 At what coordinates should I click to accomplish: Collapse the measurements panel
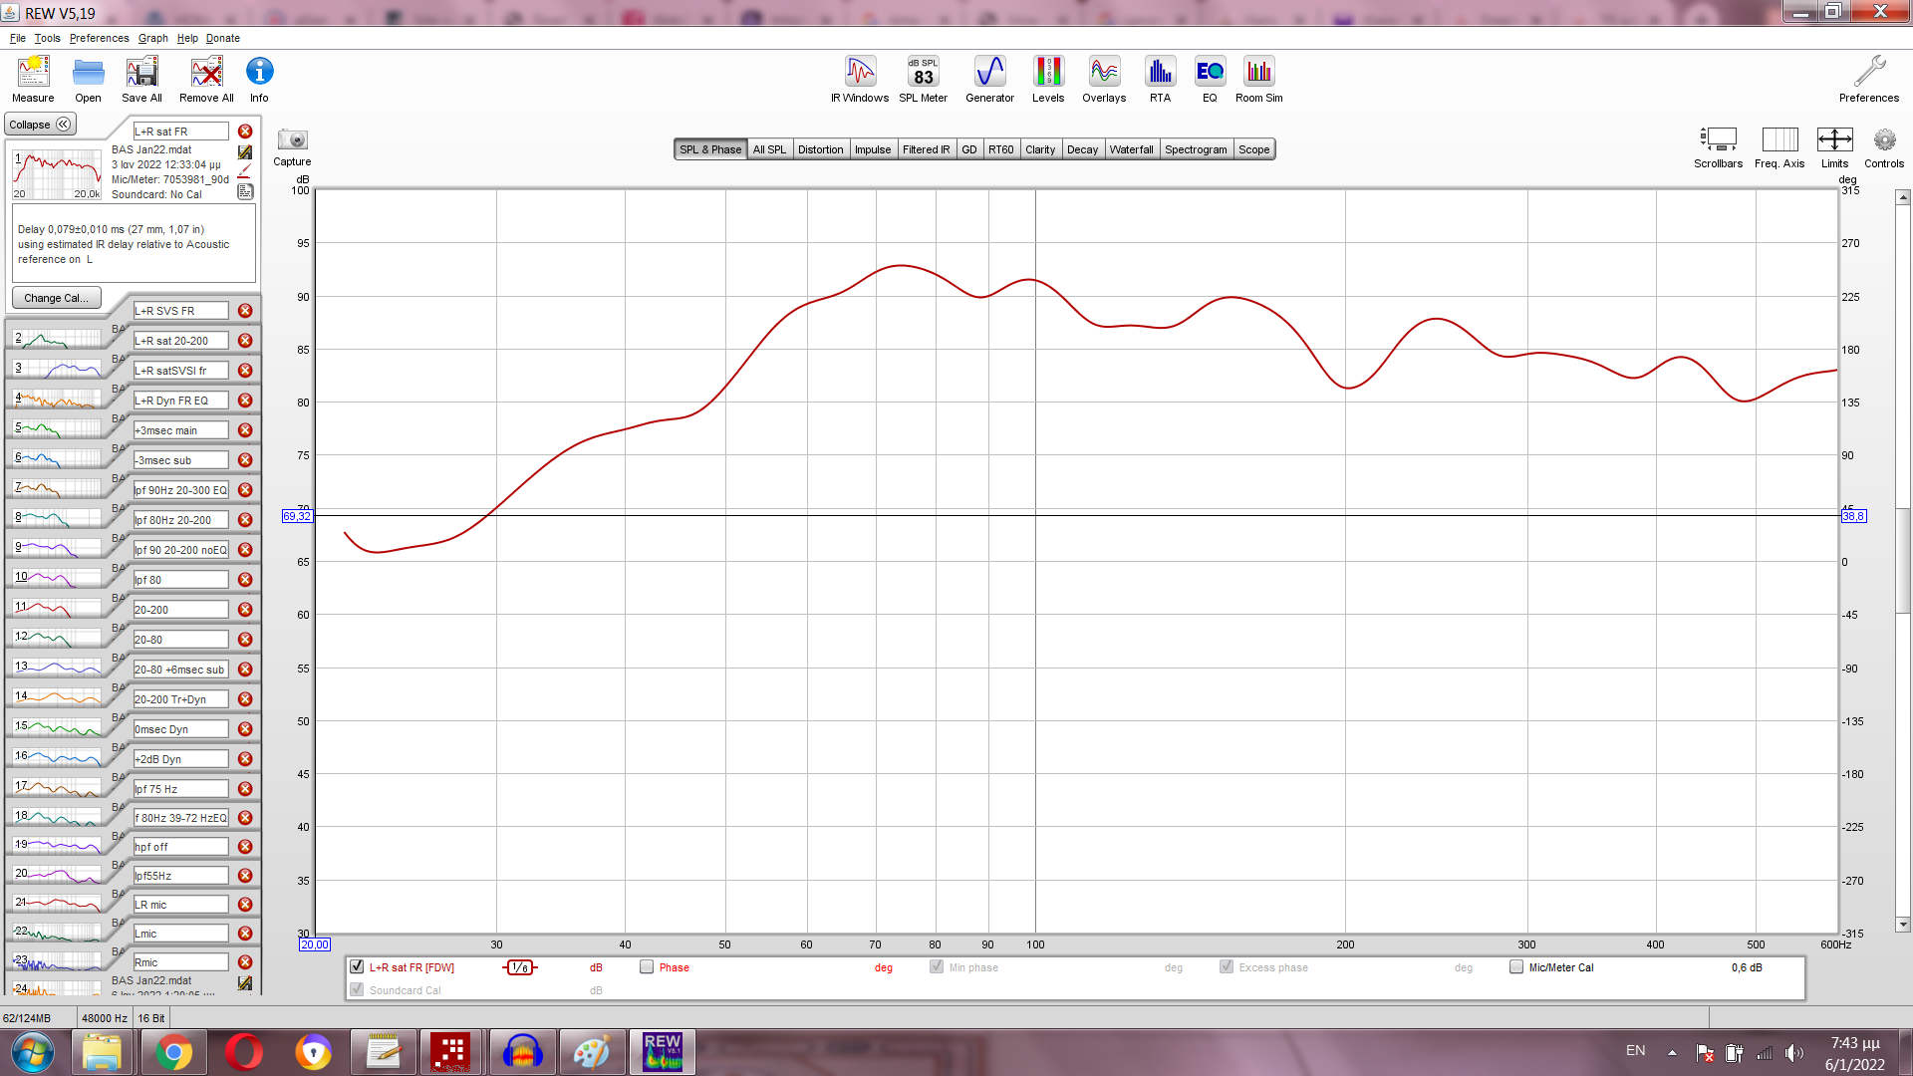40,125
